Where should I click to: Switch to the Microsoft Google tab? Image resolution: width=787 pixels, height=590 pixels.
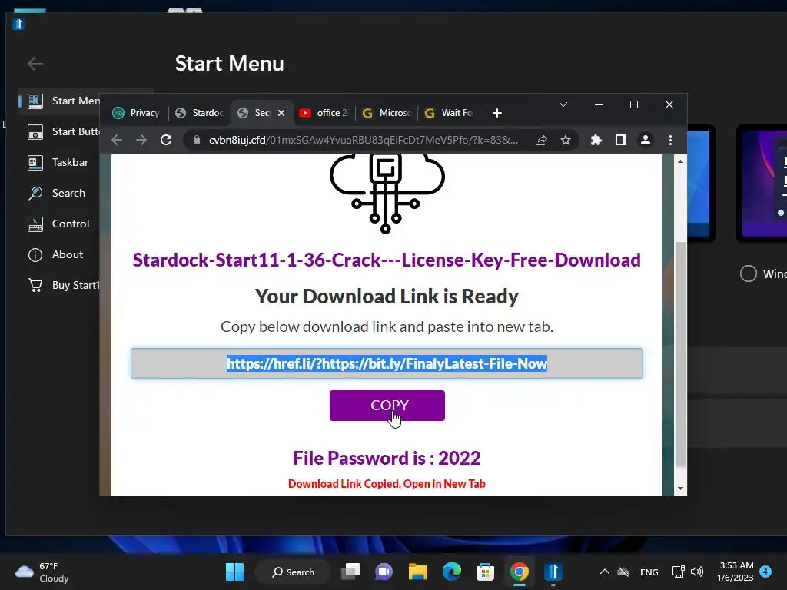click(x=387, y=113)
